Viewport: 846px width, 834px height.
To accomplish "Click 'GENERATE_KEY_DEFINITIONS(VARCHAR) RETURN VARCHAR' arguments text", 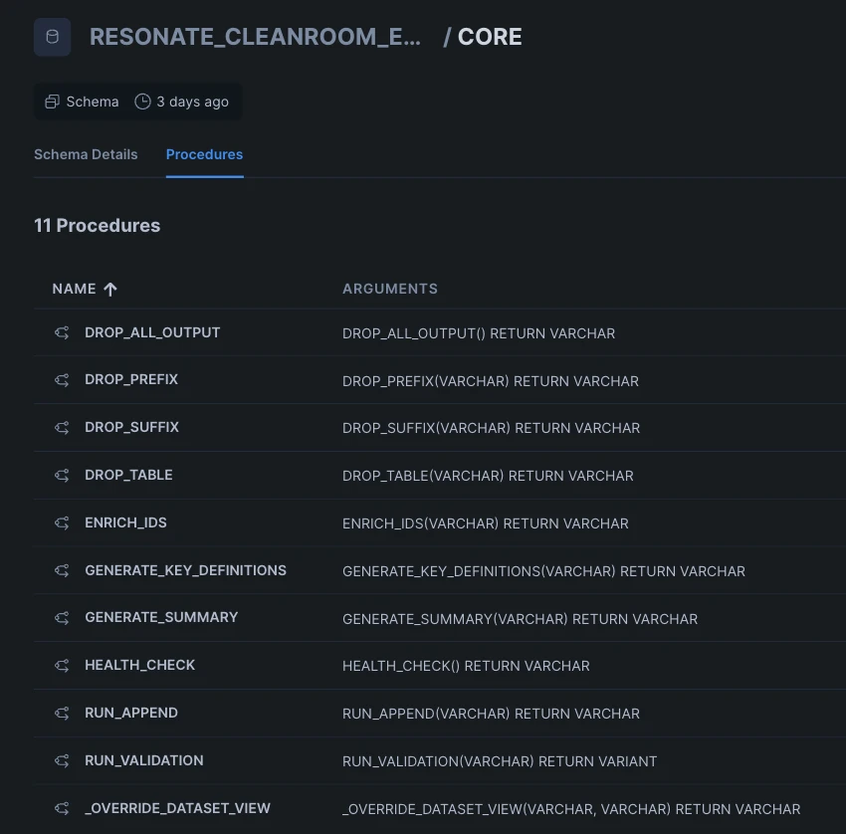I will tap(543, 571).
